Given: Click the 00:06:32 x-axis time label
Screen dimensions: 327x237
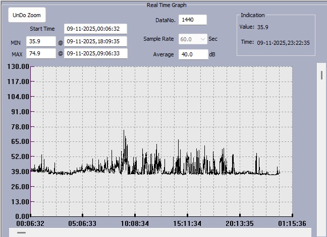Looking at the screenshot, I should (x=30, y=223).
